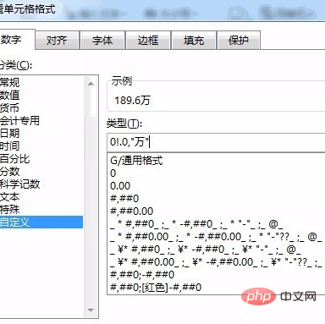Screen dimensions: 325x324
Task: Switch to the 数字 tab
Action: click(17, 40)
